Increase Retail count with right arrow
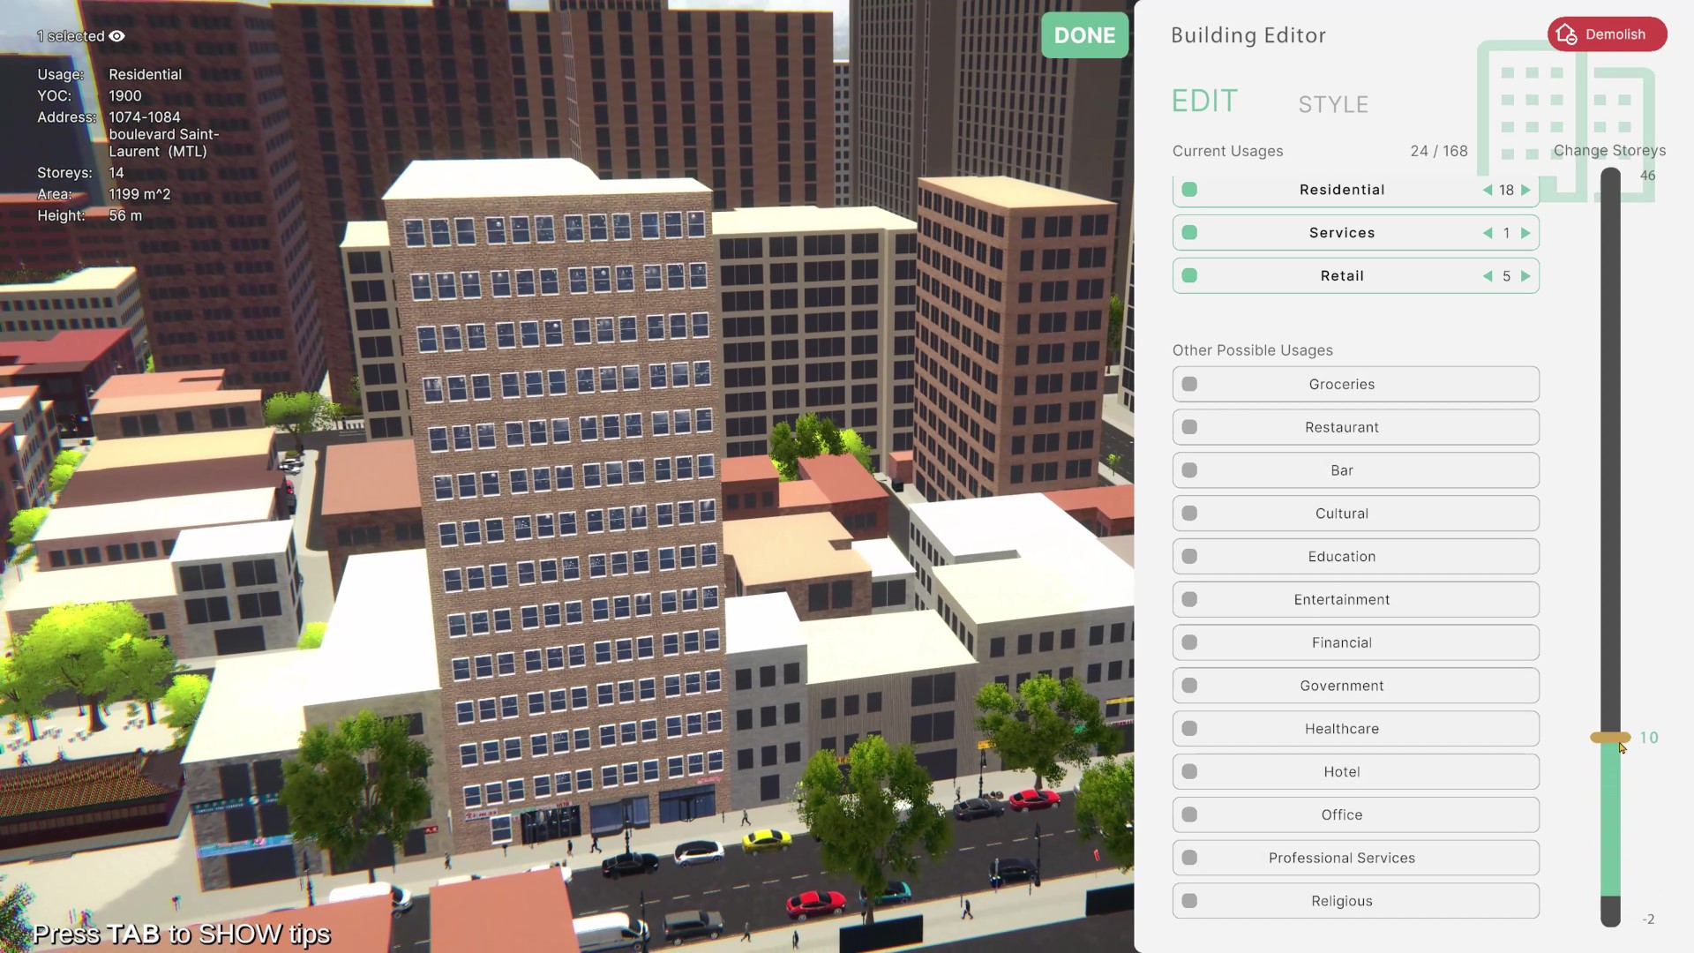Viewport: 1694px width, 953px height. [x=1525, y=276]
